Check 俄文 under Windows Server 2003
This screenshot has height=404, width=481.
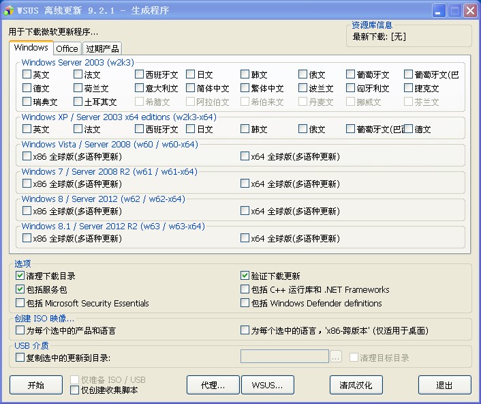click(x=302, y=74)
